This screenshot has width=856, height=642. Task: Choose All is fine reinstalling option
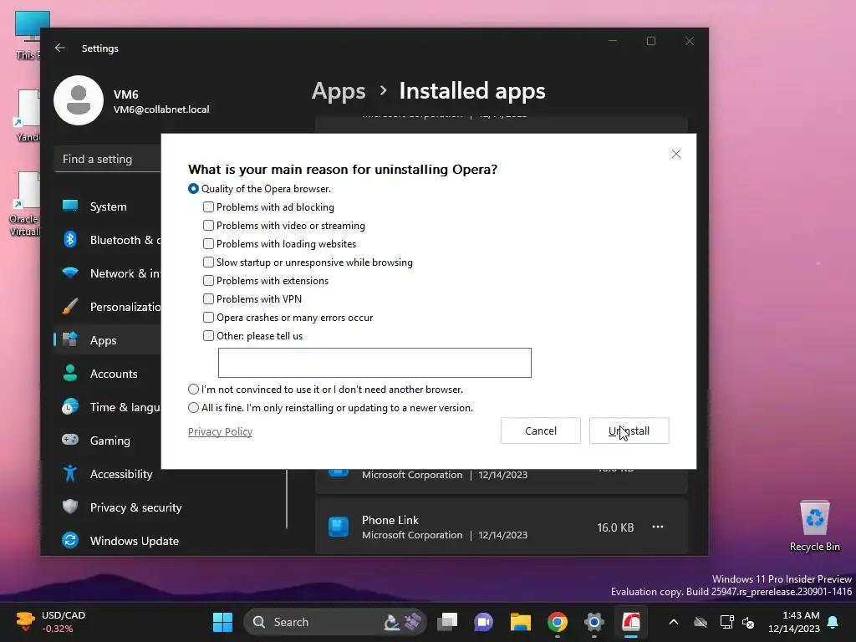(x=193, y=408)
